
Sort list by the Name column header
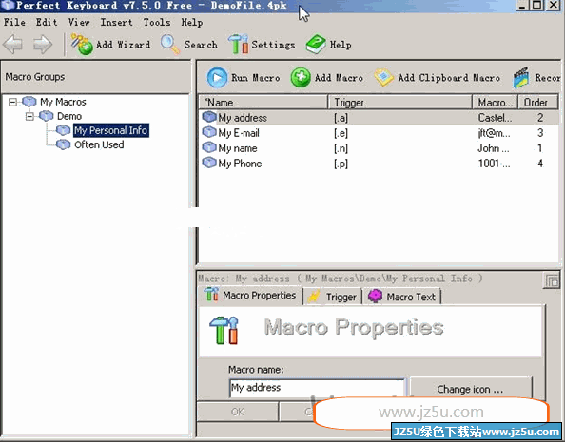click(x=263, y=103)
